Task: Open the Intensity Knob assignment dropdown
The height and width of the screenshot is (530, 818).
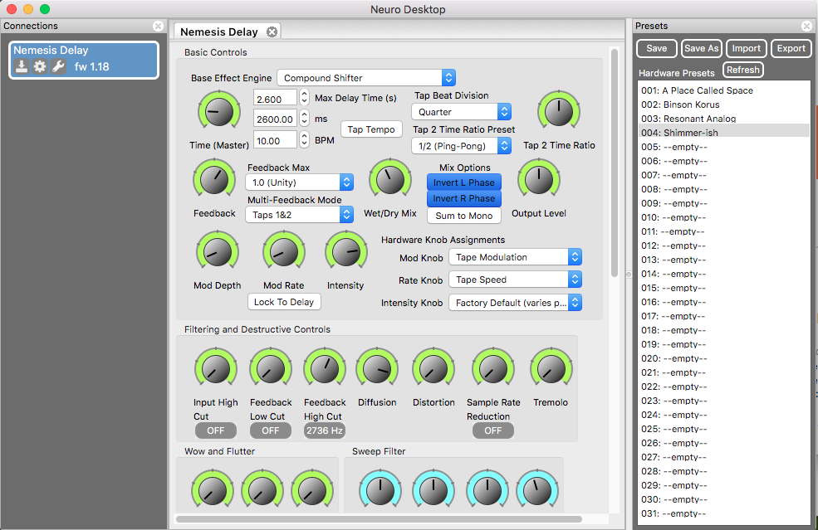Action: 516,303
